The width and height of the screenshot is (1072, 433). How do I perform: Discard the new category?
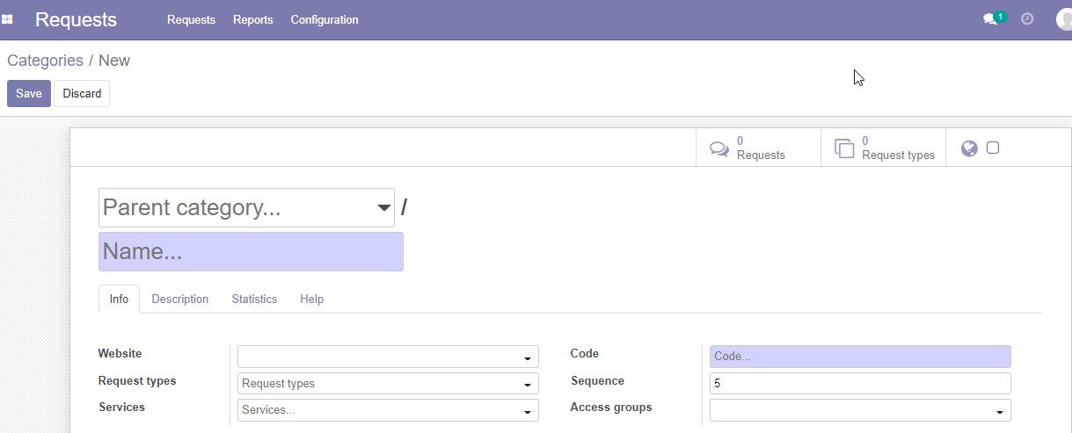[x=82, y=93]
